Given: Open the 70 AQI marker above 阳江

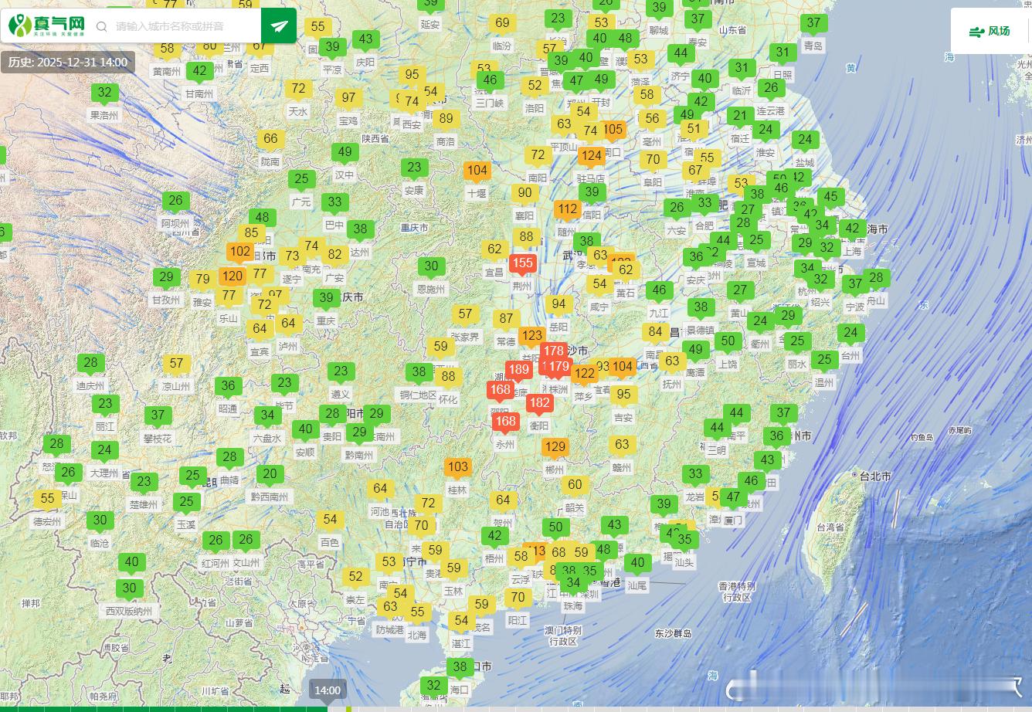Looking at the screenshot, I should 518,597.
